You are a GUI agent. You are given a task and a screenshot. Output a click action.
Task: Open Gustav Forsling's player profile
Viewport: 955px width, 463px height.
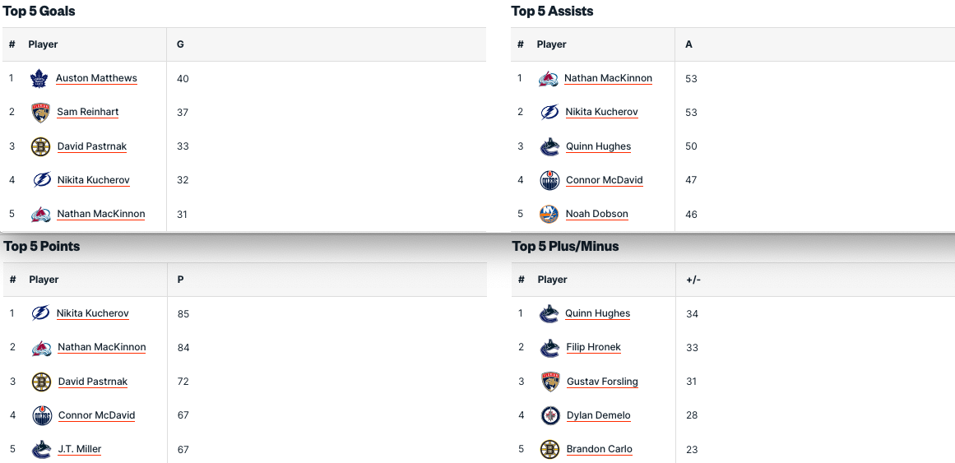click(602, 382)
